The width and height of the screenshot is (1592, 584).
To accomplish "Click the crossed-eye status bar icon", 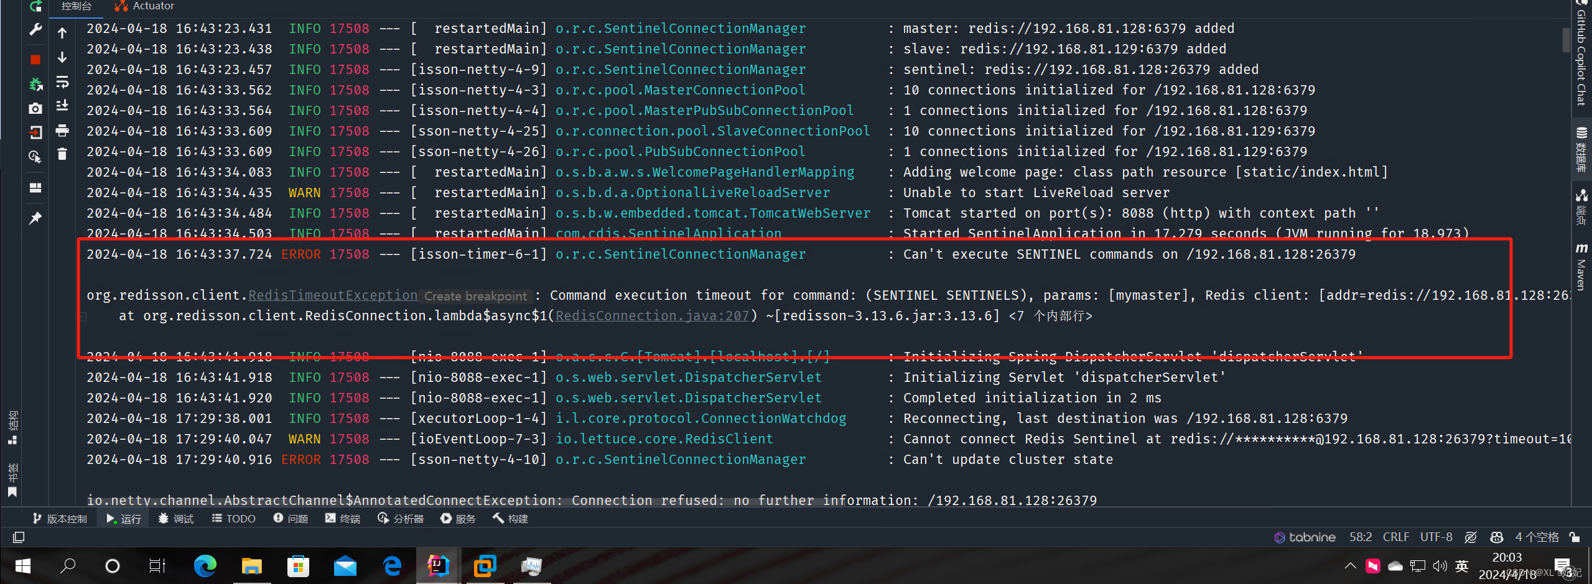I will (x=1471, y=537).
